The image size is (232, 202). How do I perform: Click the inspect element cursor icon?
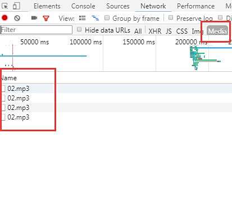4,6
